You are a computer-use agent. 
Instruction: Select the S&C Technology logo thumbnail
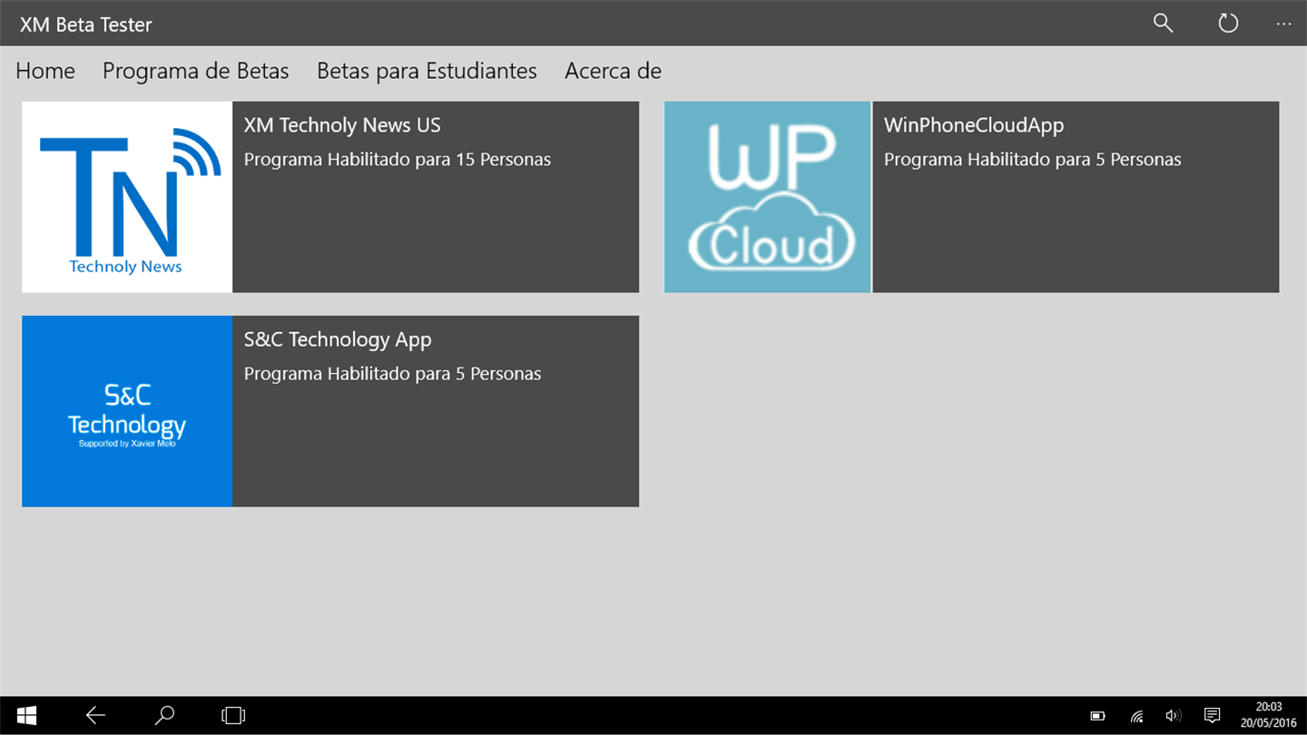(127, 411)
